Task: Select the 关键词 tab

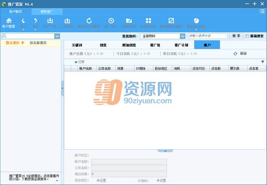Action: coord(77,45)
